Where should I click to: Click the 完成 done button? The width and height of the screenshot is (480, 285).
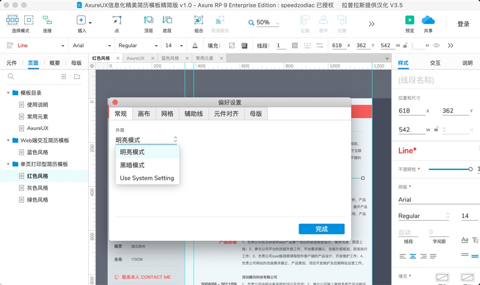(321, 229)
